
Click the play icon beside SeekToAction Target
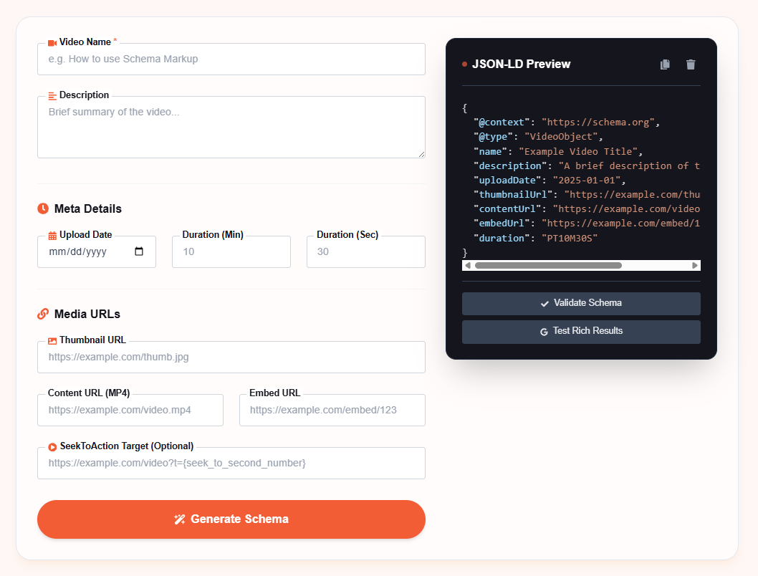[52, 446]
